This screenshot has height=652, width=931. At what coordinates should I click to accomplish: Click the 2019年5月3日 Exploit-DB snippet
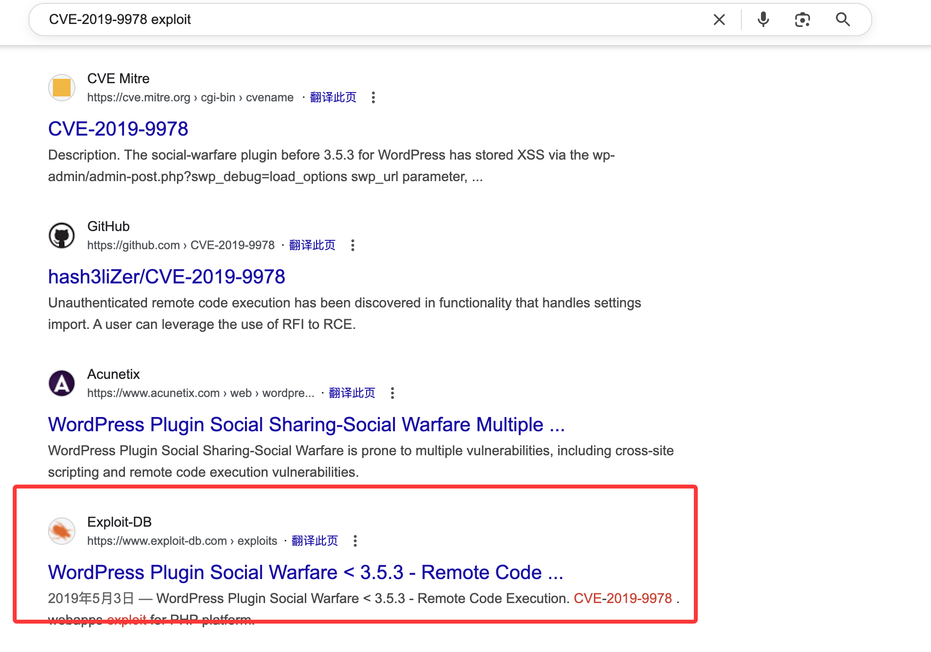(x=364, y=608)
